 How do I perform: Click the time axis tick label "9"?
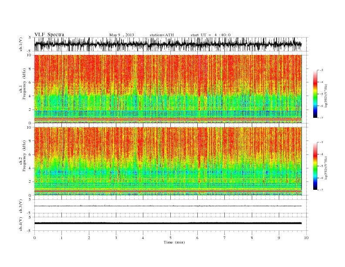[279, 238]
